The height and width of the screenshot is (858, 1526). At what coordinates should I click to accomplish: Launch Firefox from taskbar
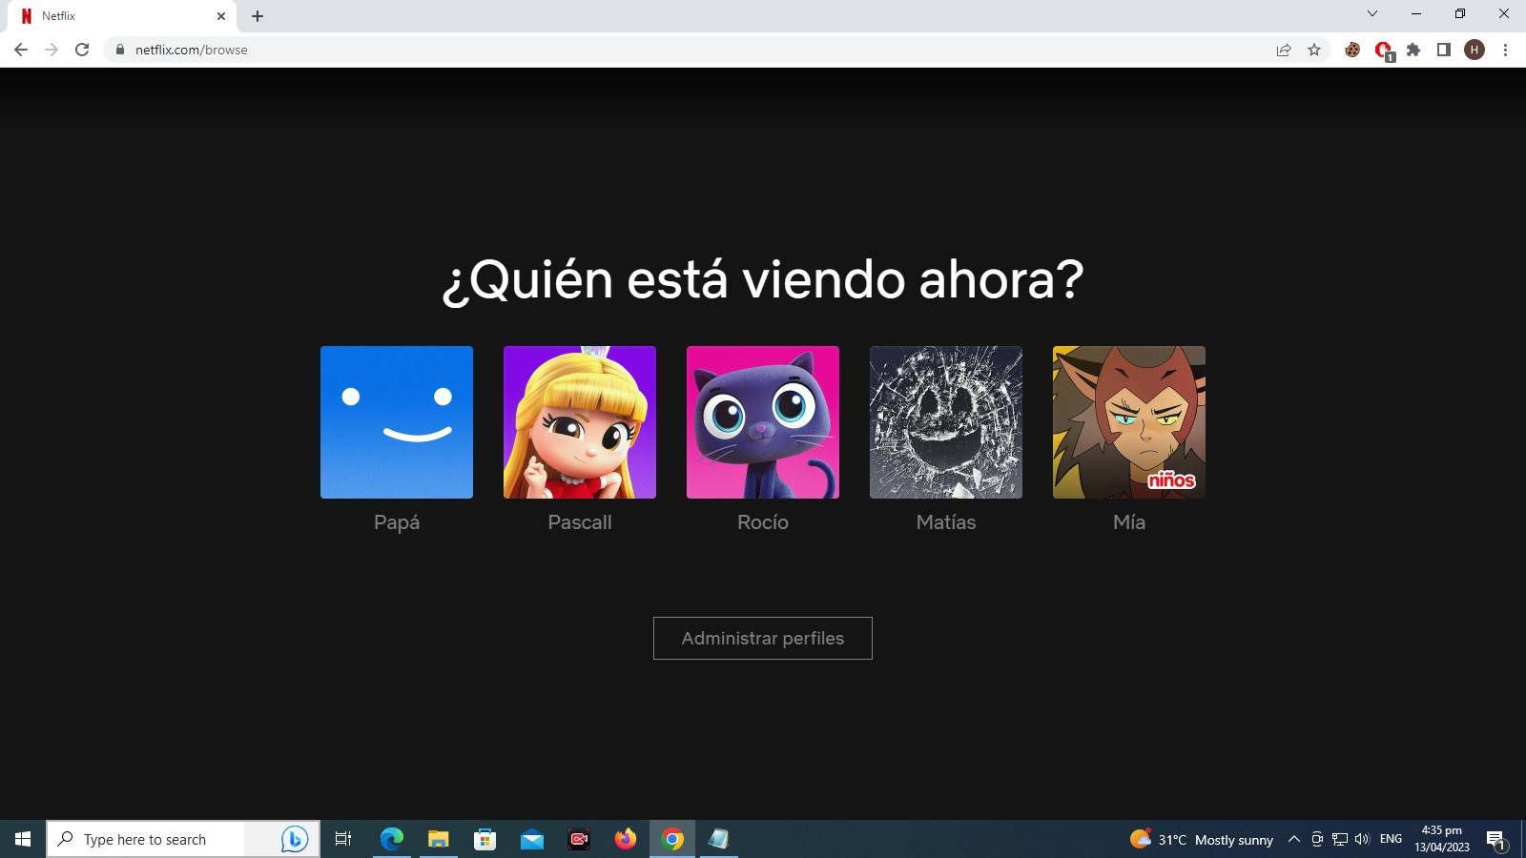coord(626,839)
